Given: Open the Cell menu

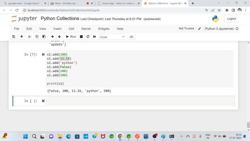Looking at the screenshot, I should tap(71, 29).
